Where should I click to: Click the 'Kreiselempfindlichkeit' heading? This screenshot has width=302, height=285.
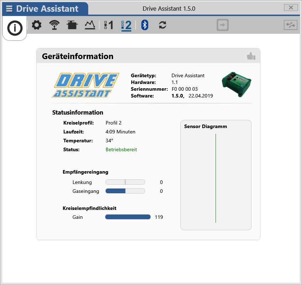pos(89,208)
